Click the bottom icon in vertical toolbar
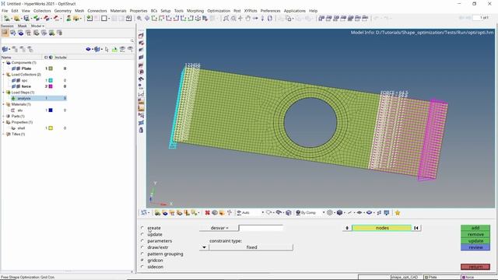Screen dimensions: 498x280 point(141,130)
